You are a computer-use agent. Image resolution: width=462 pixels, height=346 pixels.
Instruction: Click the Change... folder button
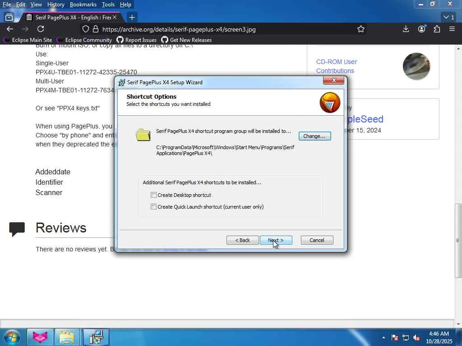click(314, 136)
